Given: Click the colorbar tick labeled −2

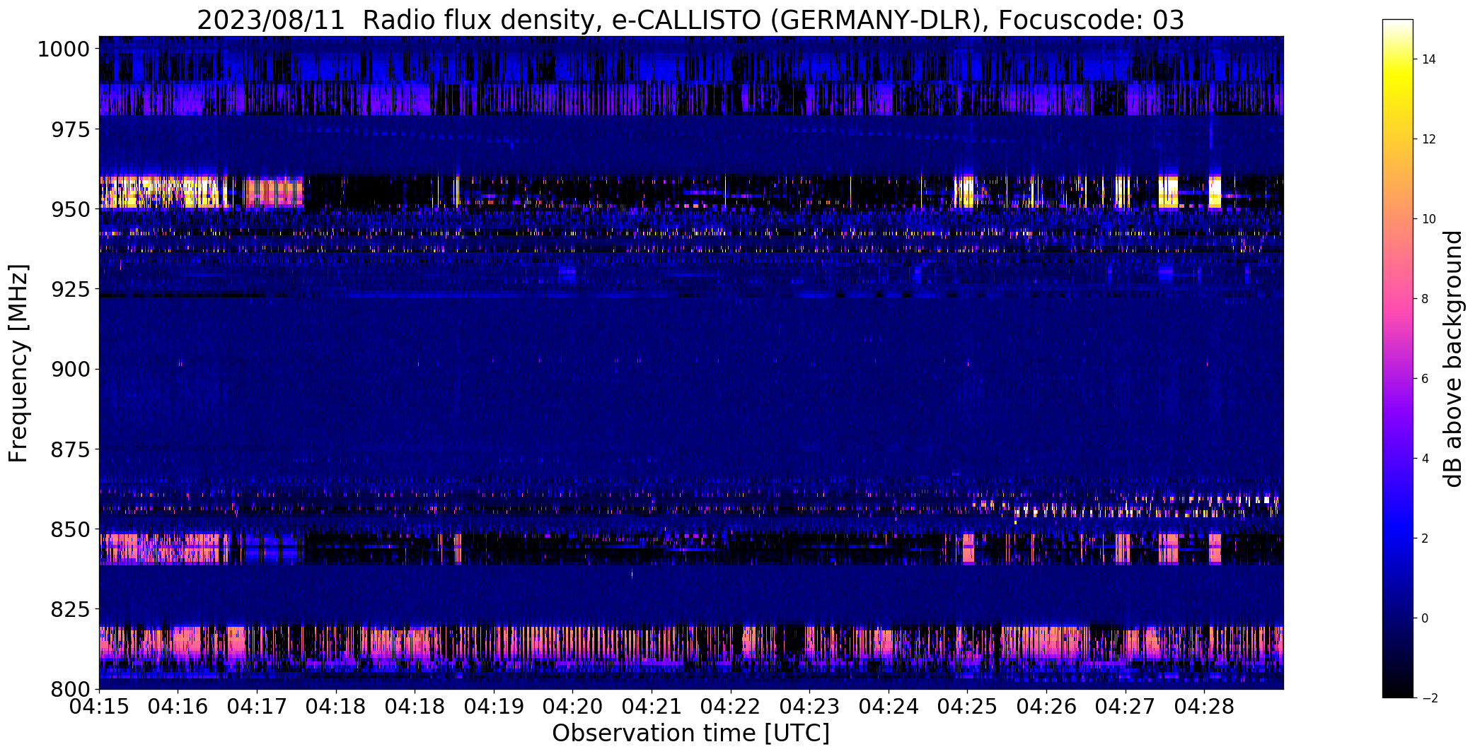Looking at the screenshot, I should tap(1428, 698).
